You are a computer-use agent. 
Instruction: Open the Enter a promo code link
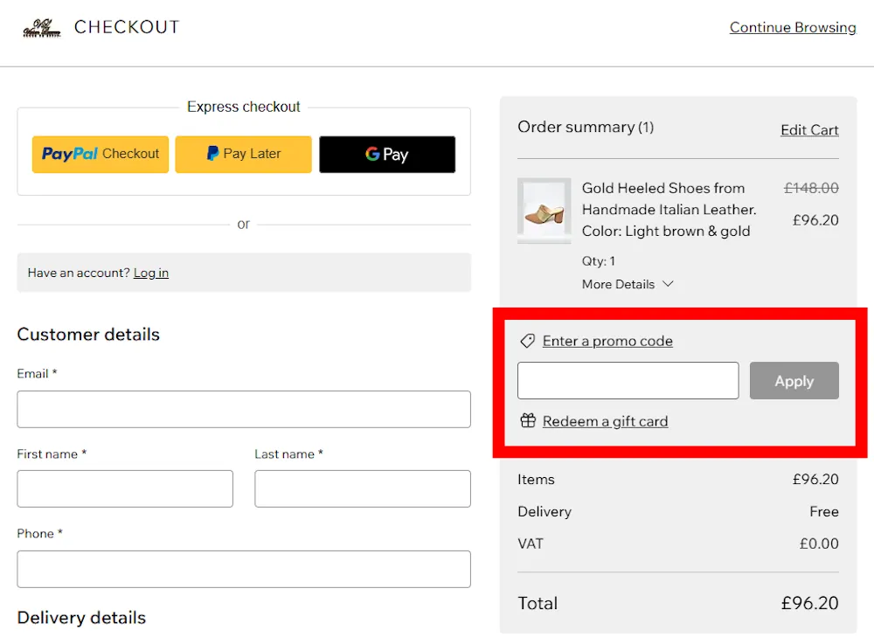coord(607,341)
